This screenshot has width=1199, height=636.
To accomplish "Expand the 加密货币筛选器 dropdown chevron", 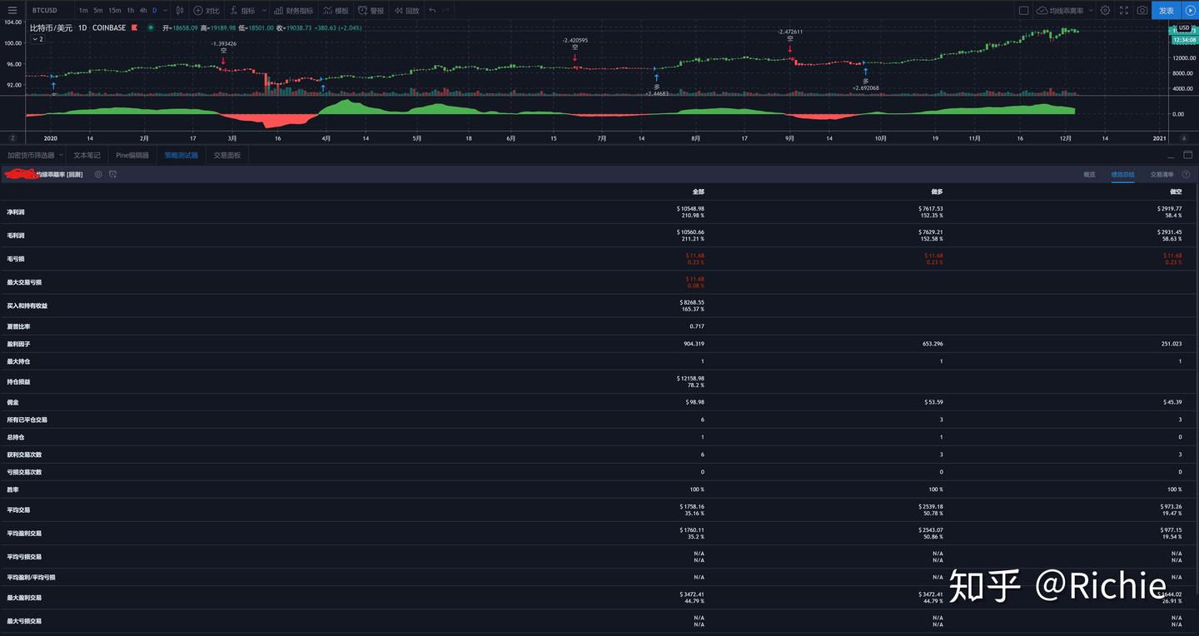I will click(x=61, y=155).
